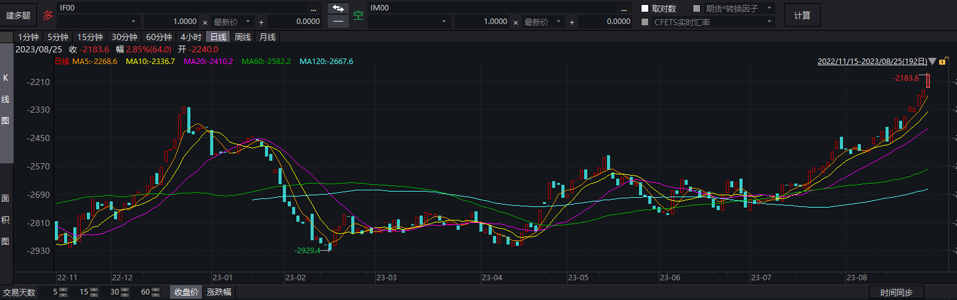The height and width of the screenshot is (300, 957).
Task: Enable the 取对数 checkbox
Action: tap(645, 9)
